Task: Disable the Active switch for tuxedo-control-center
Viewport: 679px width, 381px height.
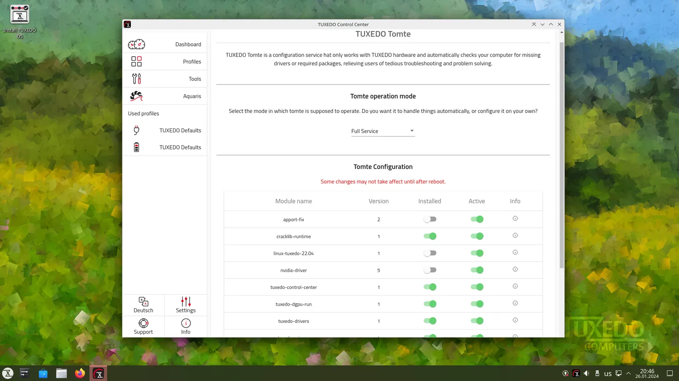Action: tap(477, 287)
